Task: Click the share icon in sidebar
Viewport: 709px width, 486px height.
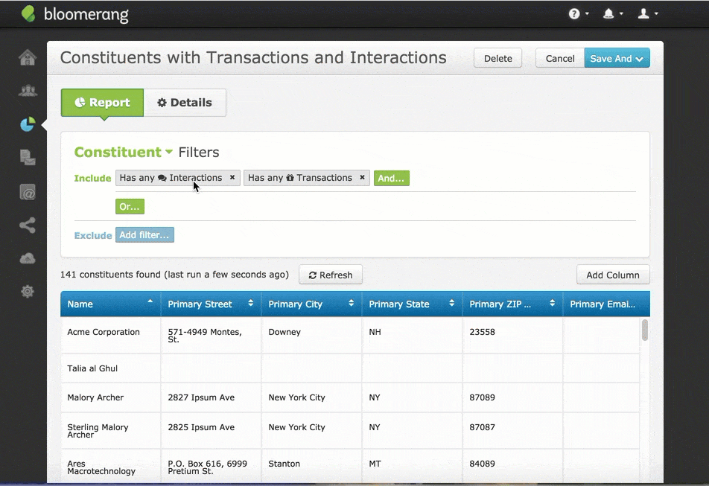Action: 28,225
